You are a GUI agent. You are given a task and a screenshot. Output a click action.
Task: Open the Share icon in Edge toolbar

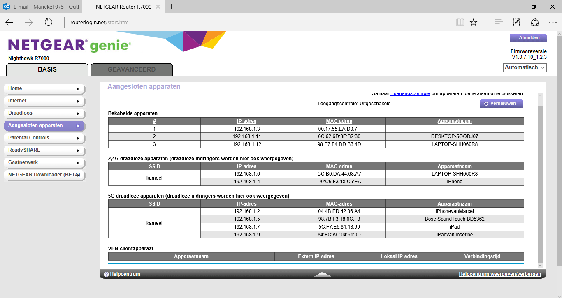coord(535,22)
